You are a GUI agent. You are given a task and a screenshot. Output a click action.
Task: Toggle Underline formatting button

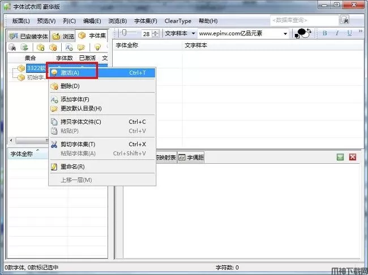[349, 33]
